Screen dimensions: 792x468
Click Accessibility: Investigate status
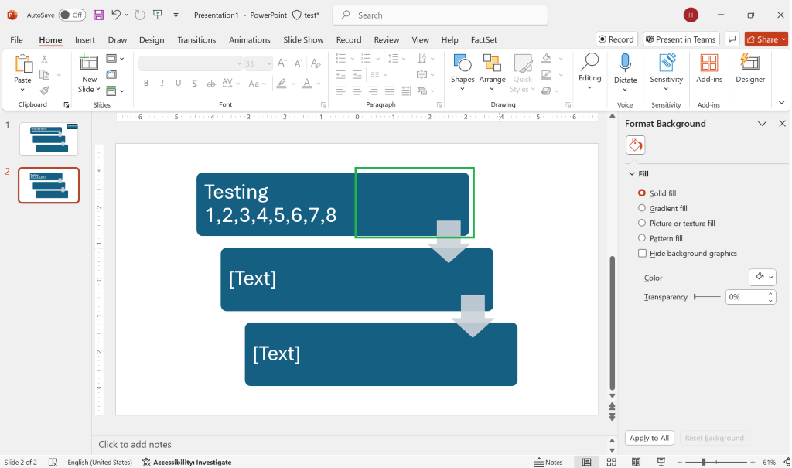(186, 462)
